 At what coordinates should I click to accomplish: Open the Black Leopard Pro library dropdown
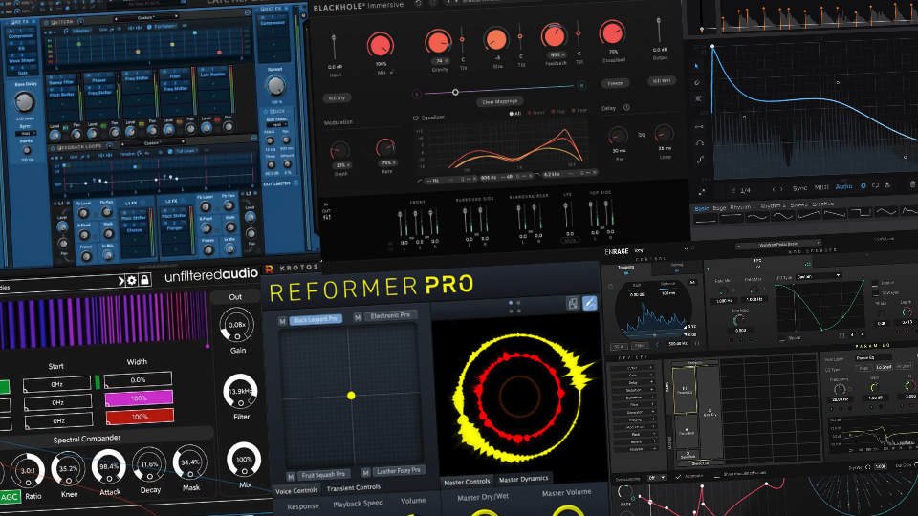click(316, 319)
